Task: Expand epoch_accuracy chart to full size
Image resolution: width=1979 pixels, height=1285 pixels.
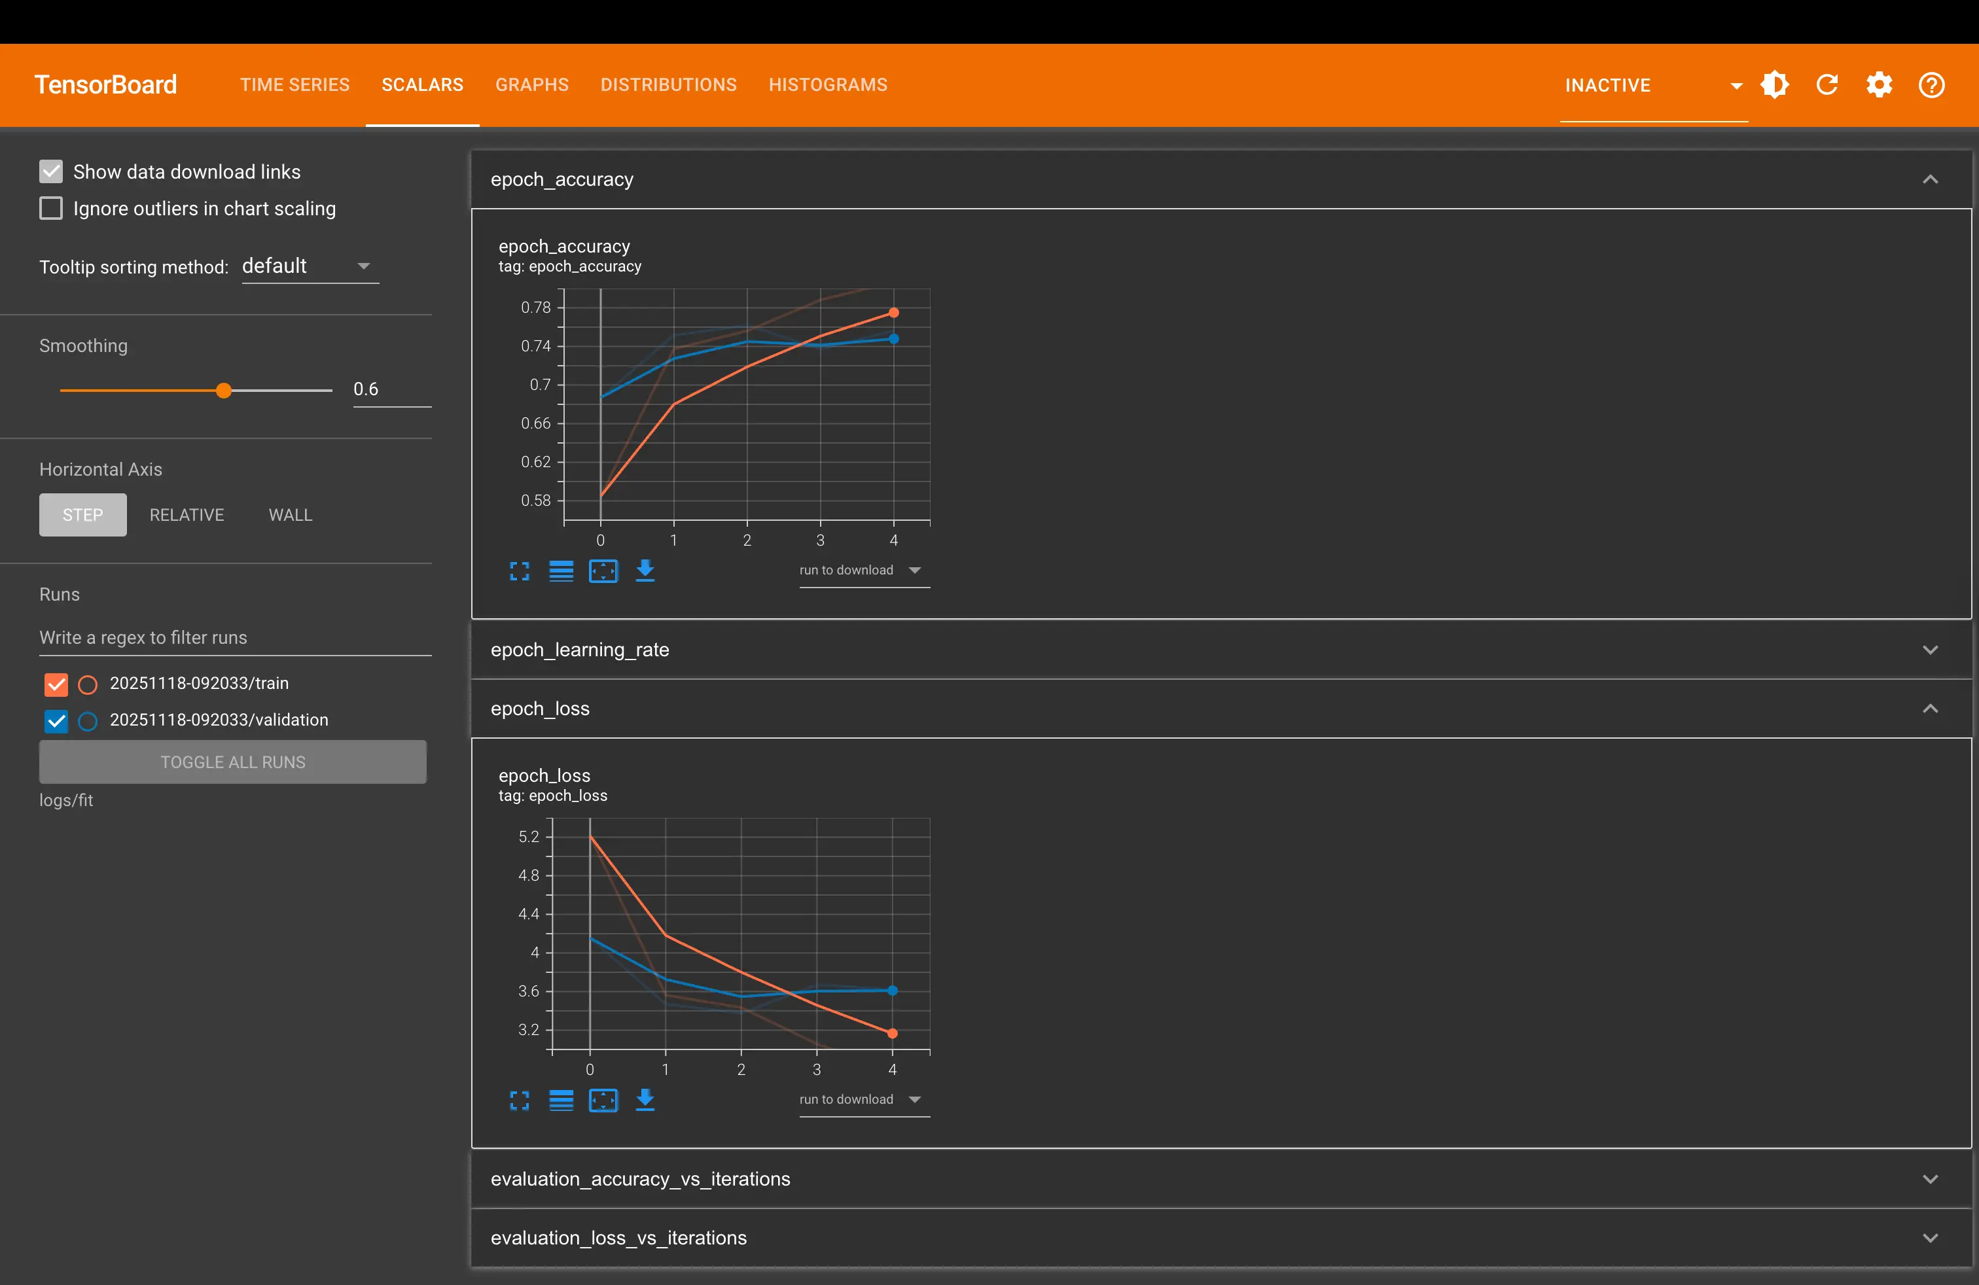Action: tap(520, 571)
